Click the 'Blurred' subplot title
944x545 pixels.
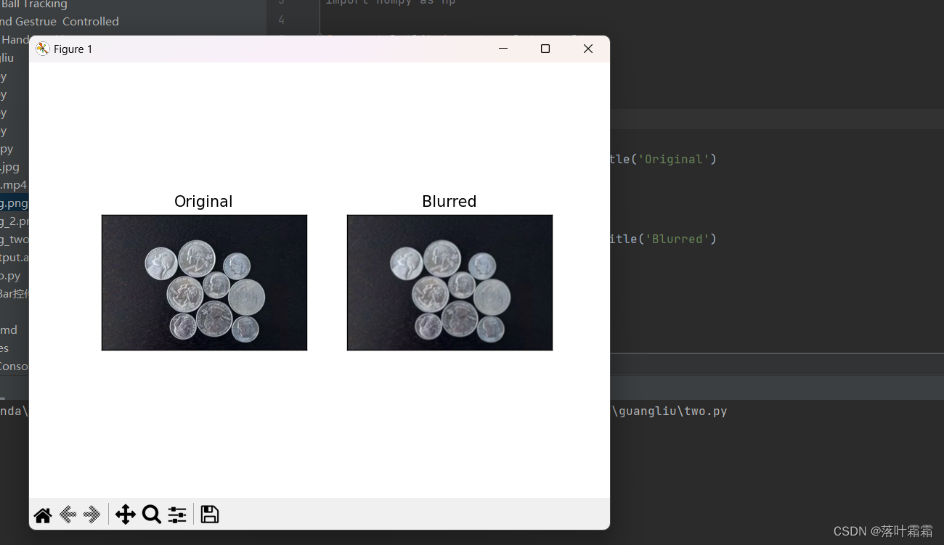[449, 202]
